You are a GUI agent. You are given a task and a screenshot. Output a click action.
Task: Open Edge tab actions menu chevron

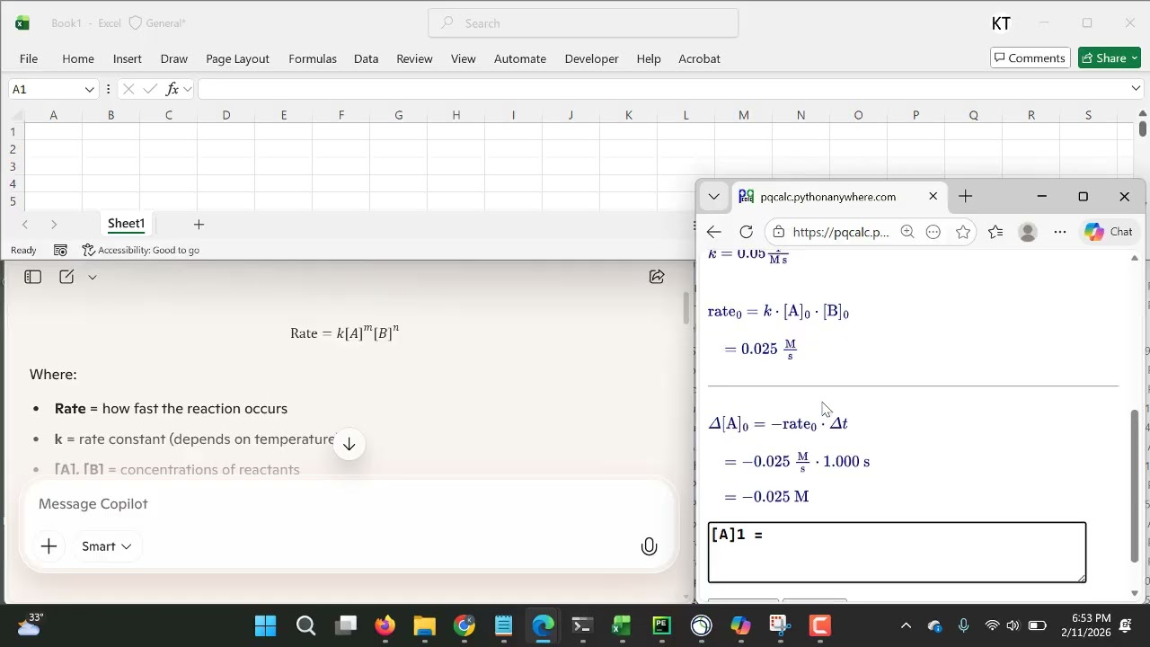click(713, 196)
